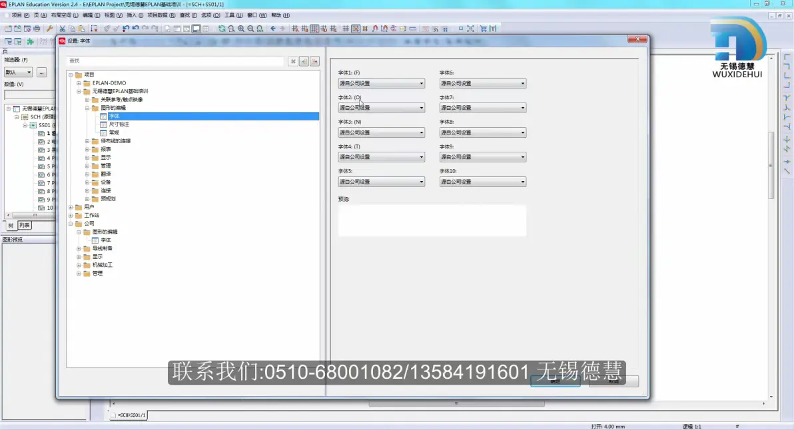Open the 字体2 font dropdown

381,108
